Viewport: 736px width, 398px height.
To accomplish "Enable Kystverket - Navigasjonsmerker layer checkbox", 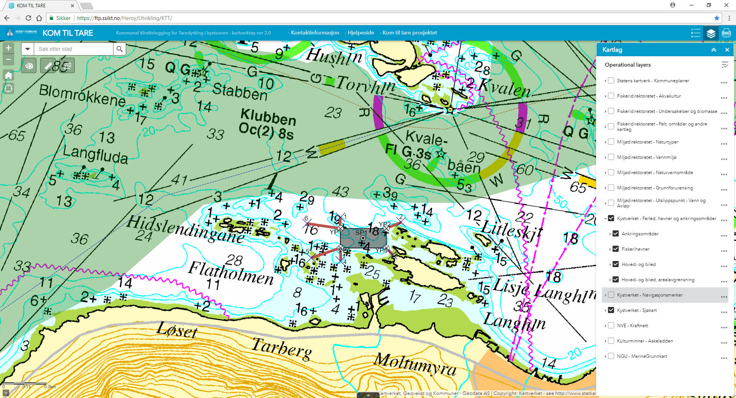I will [611, 295].
